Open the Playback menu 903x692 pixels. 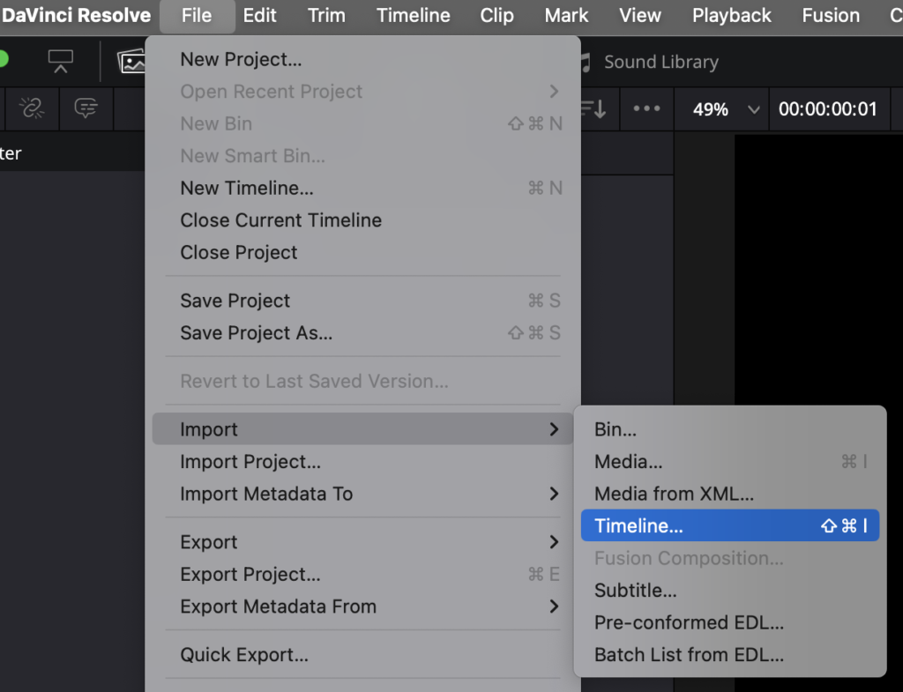point(731,16)
